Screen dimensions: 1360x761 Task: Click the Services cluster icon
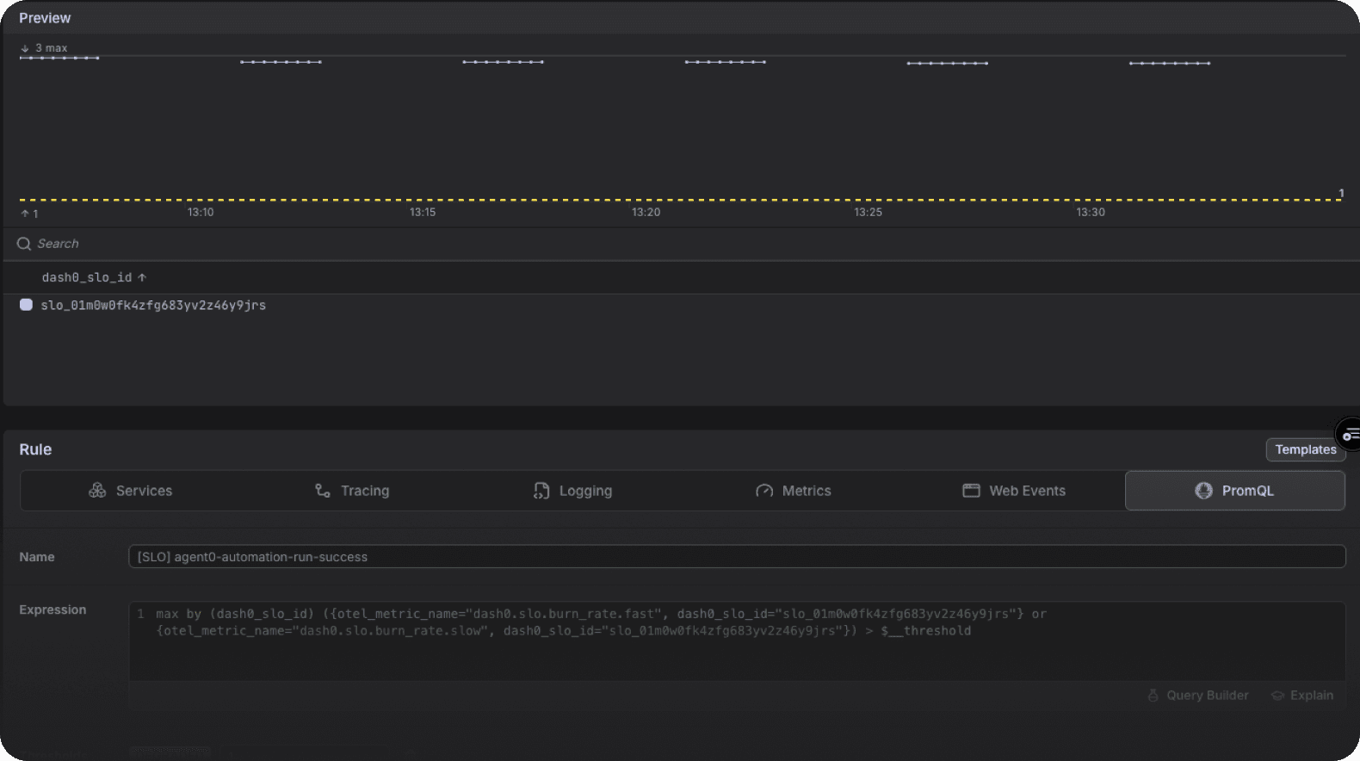(x=97, y=490)
